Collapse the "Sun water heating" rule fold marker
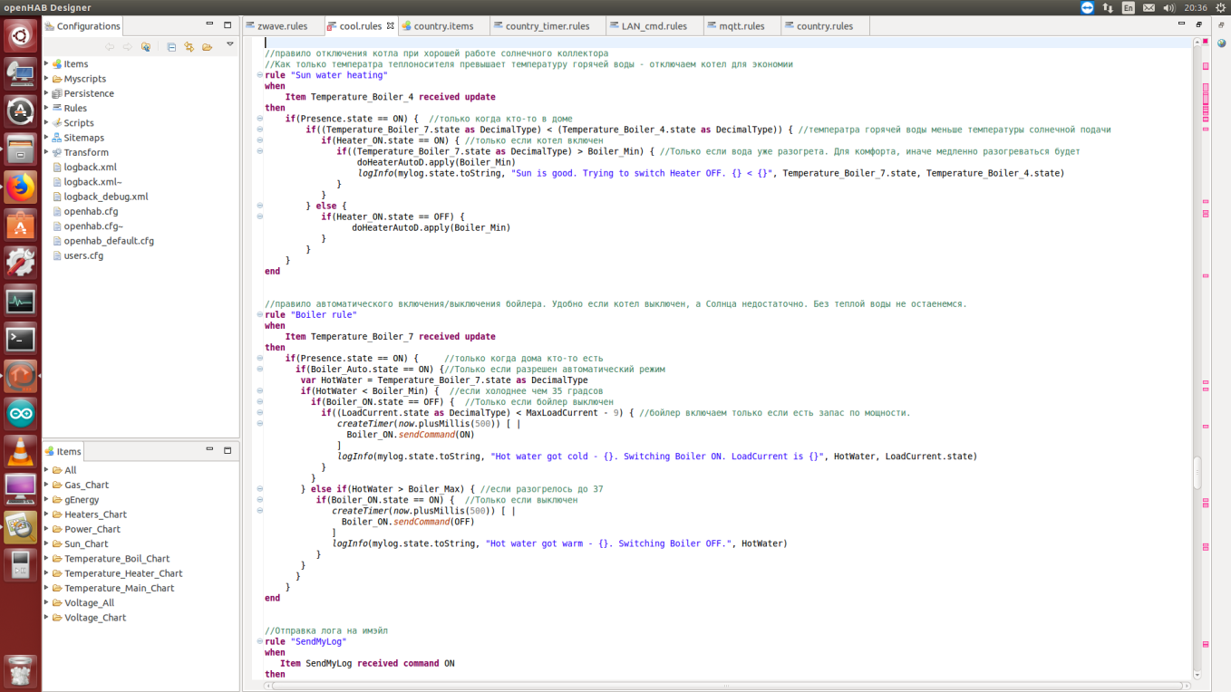The image size is (1231, 692). tap(260, 75)
